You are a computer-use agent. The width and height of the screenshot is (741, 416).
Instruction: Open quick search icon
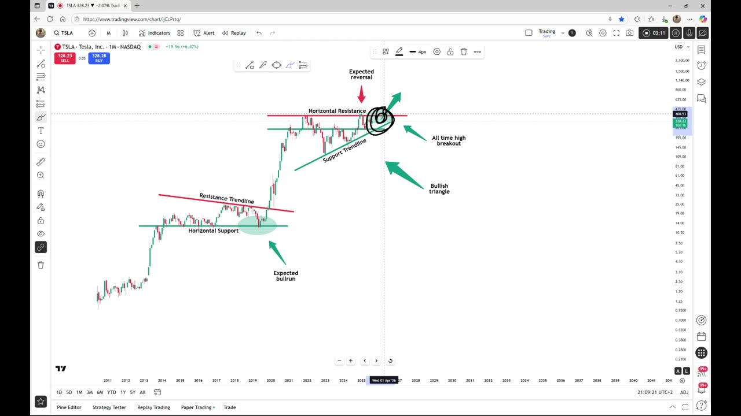[589, 33]
